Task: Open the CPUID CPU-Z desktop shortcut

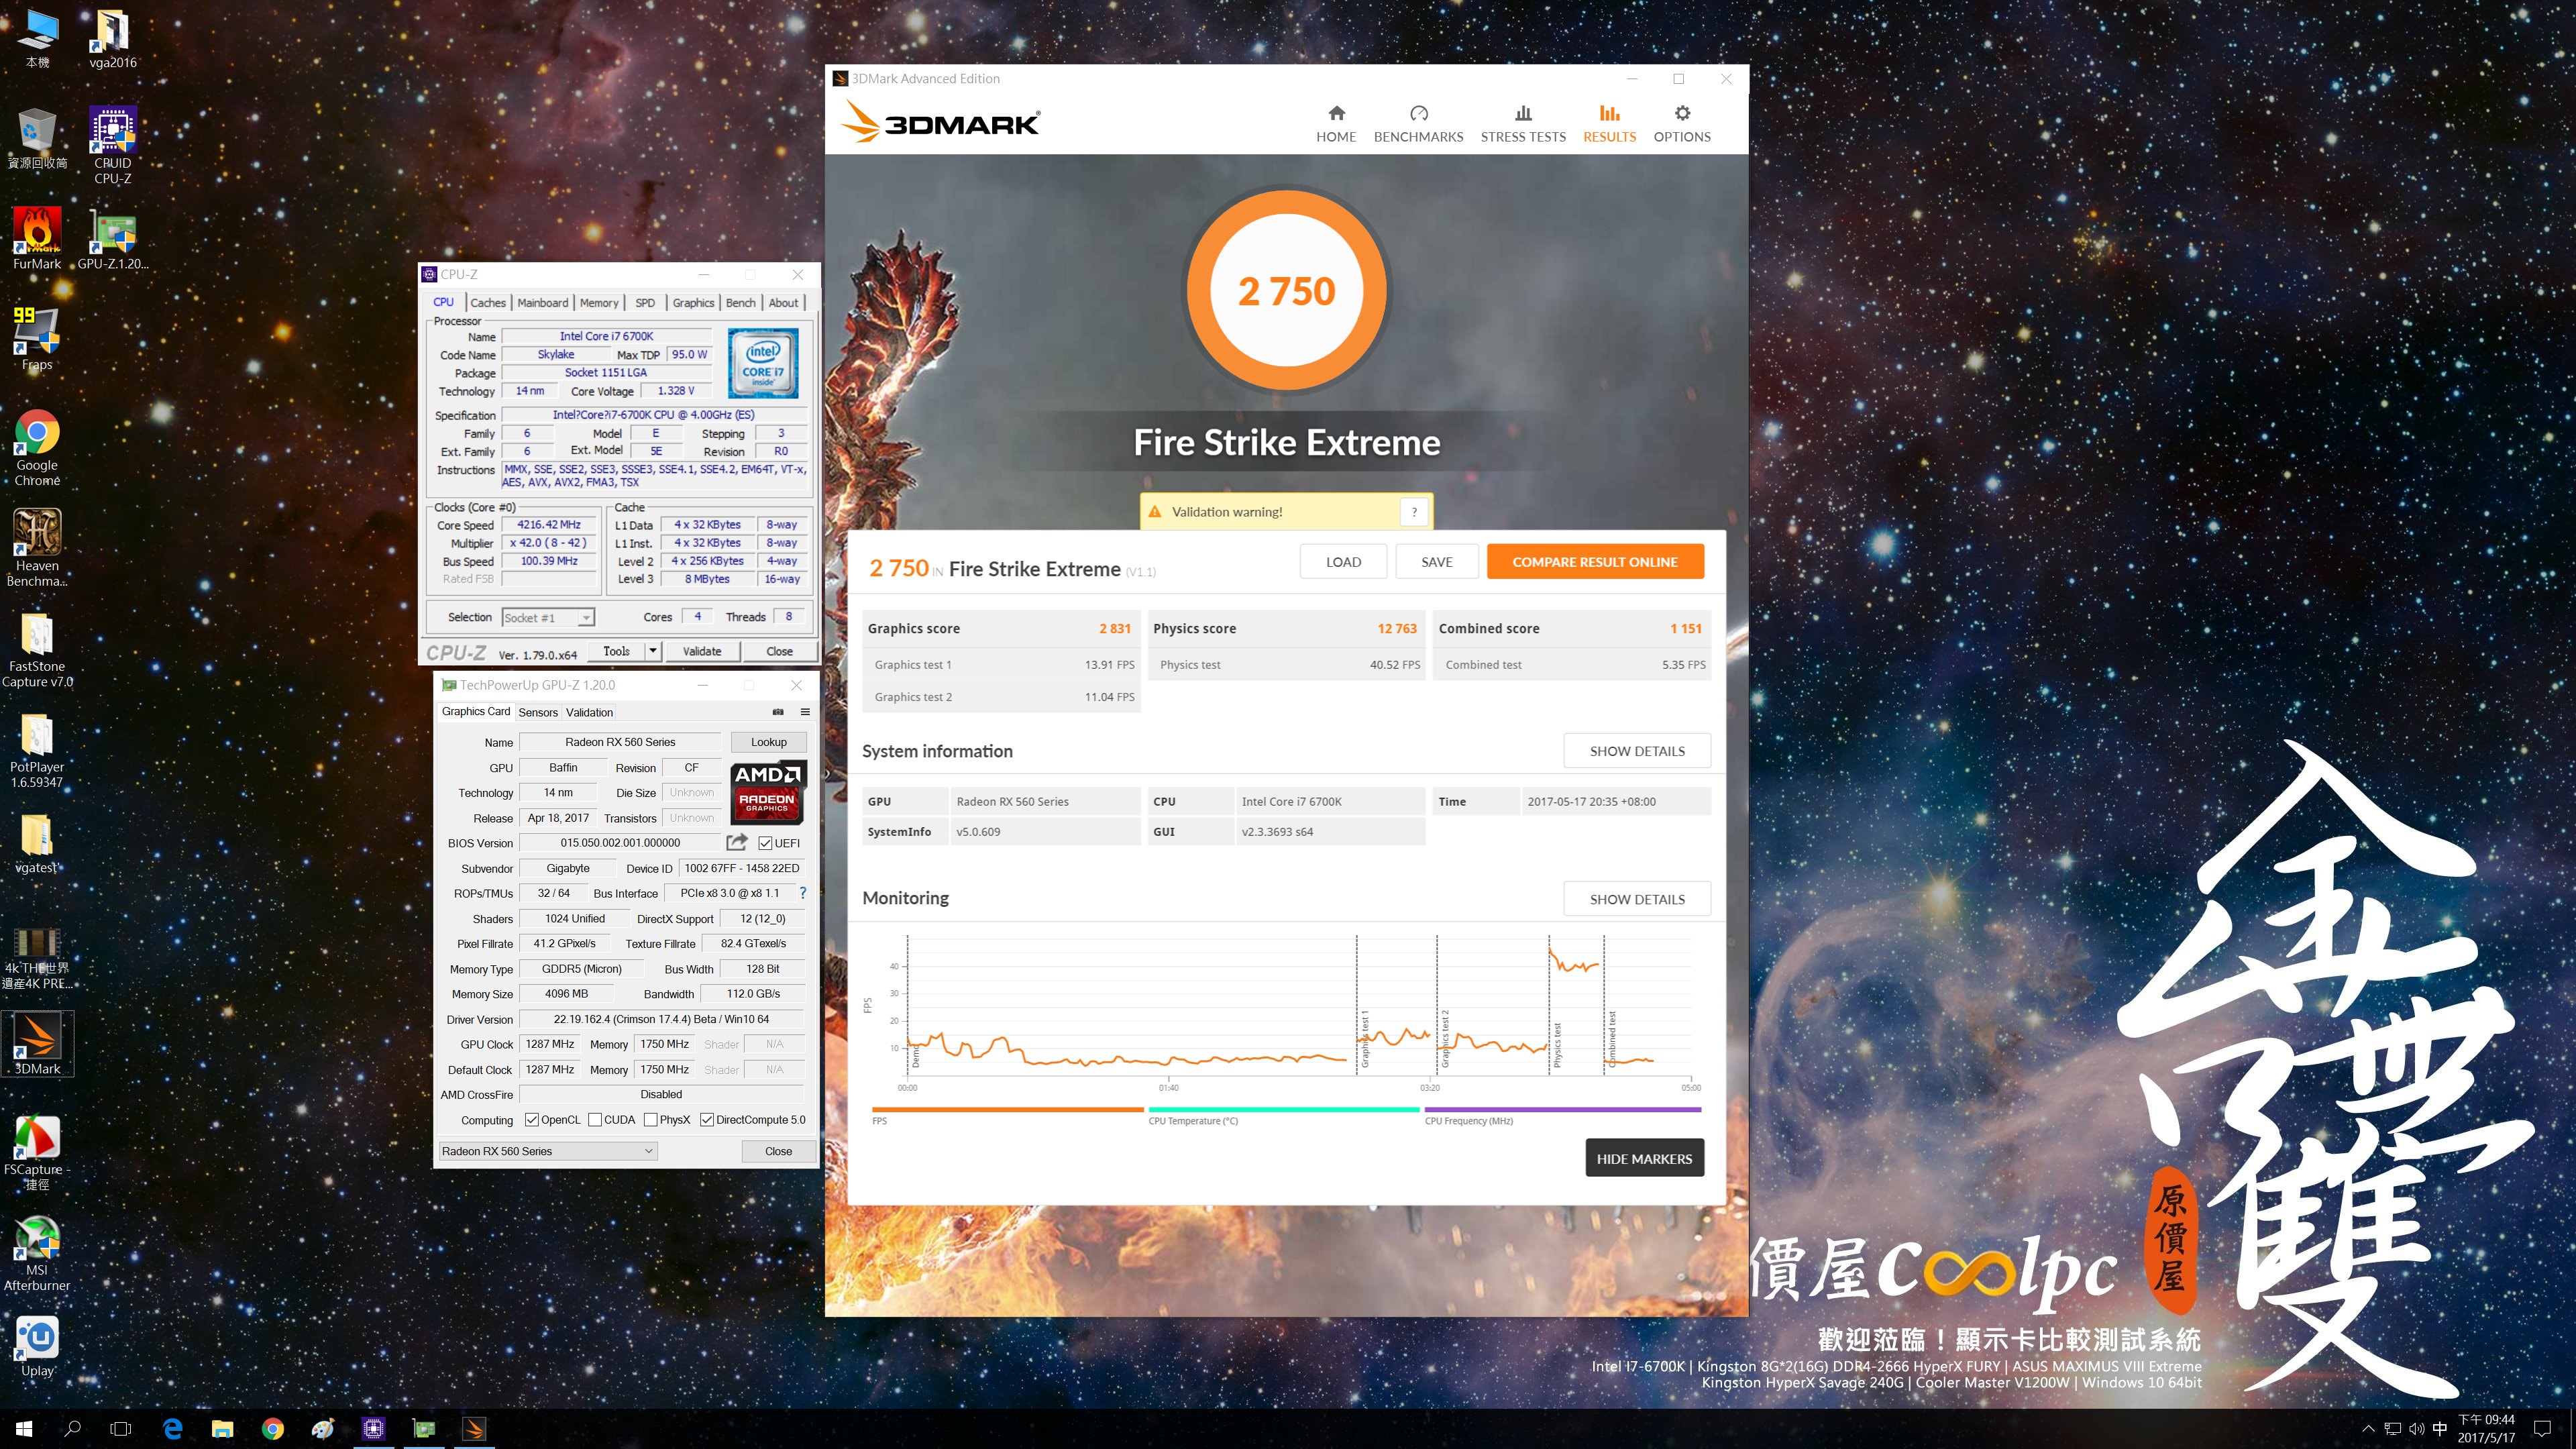Action: click(113, 146)
